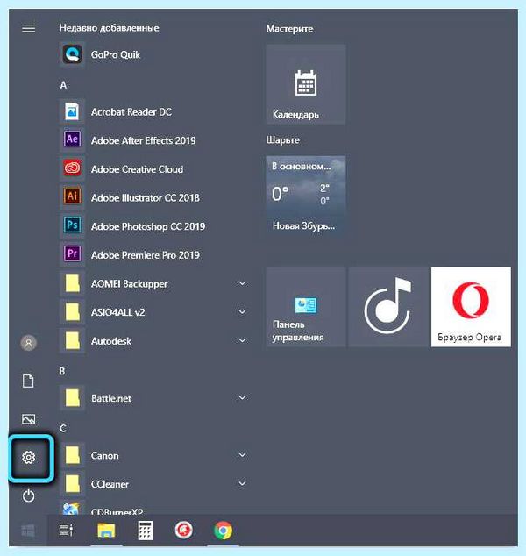Expand the Canon folder
The height and width of the screenshot is (556, 526).
(243, 455)
